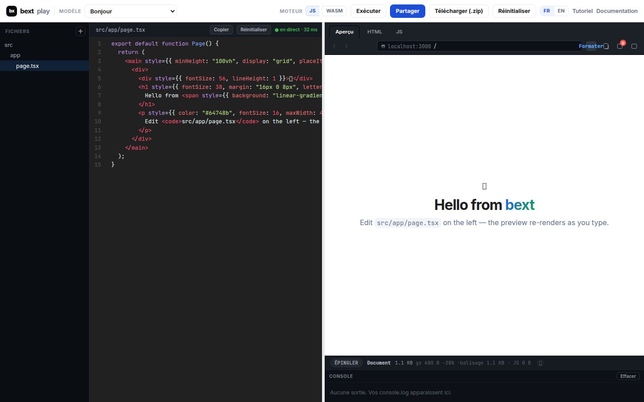Screen dimensions: 644x402
Task: Click Réinitialiser in the editor header
Action: pyautogui.click(x=254, y=30)
